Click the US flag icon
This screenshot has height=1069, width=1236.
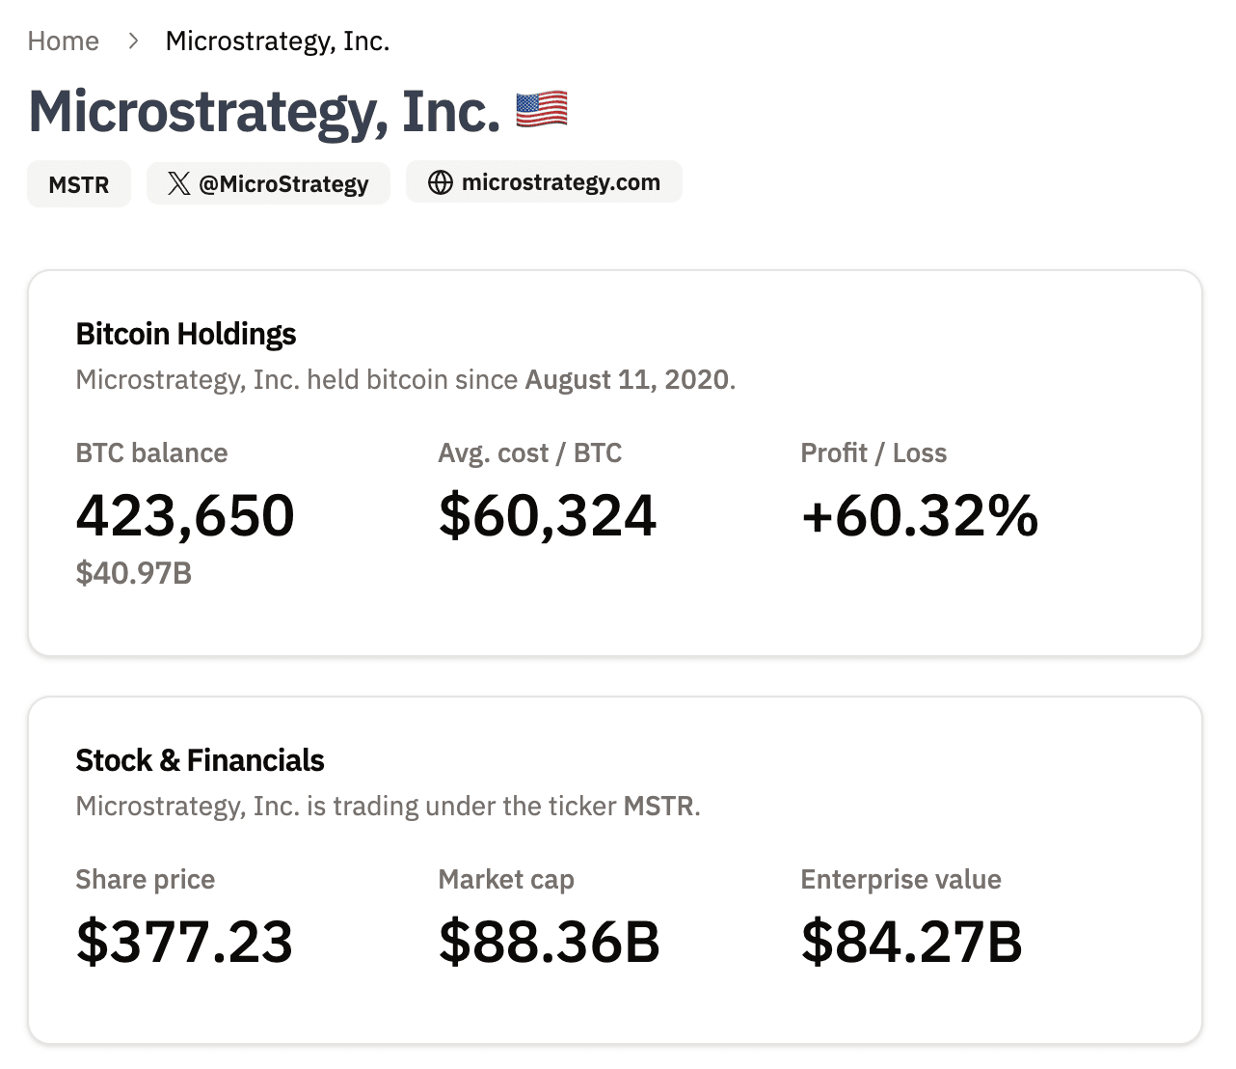pos(542,110)
